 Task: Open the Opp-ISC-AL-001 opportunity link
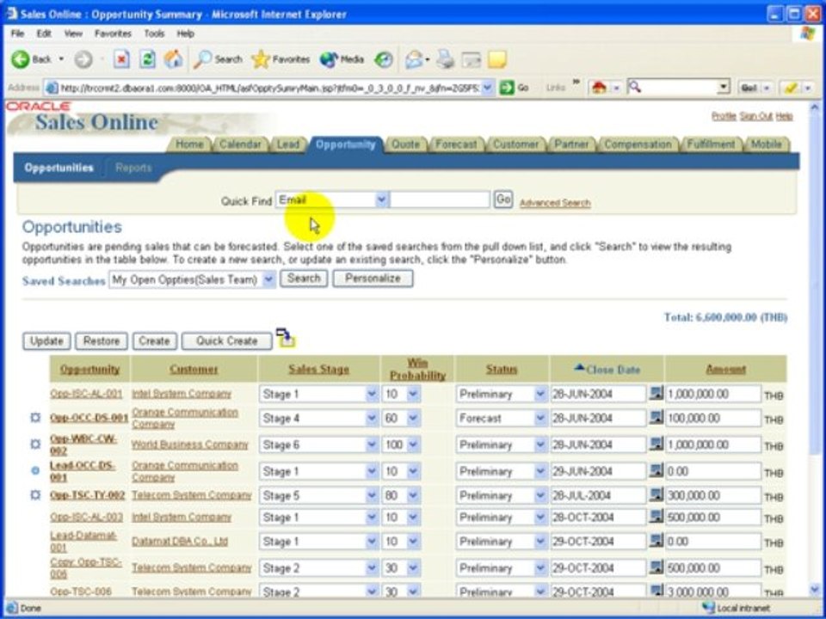(x=86, y=394)
